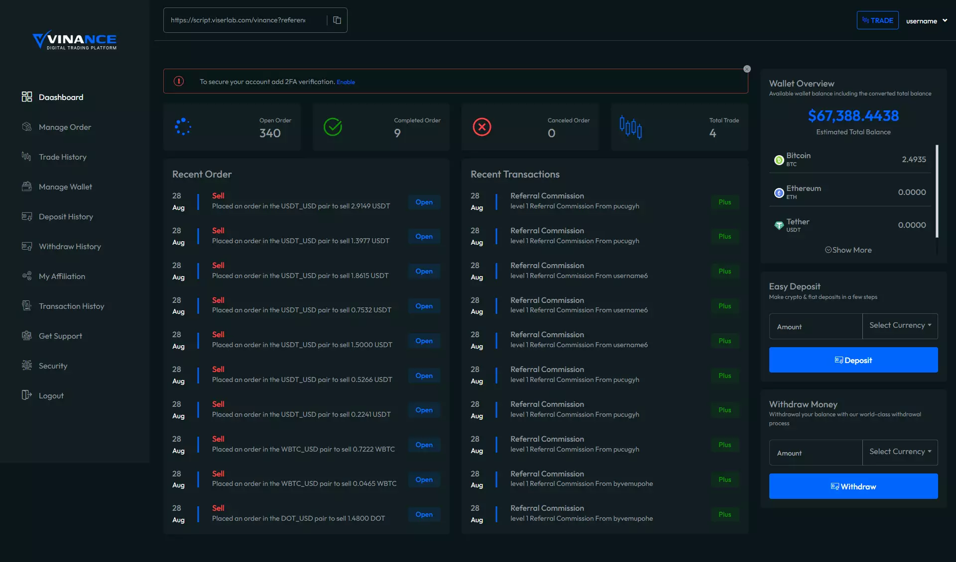Click the wallet list scrollbar
956x562 pixels.
937,191
